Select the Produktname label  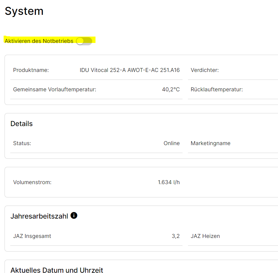31,70
